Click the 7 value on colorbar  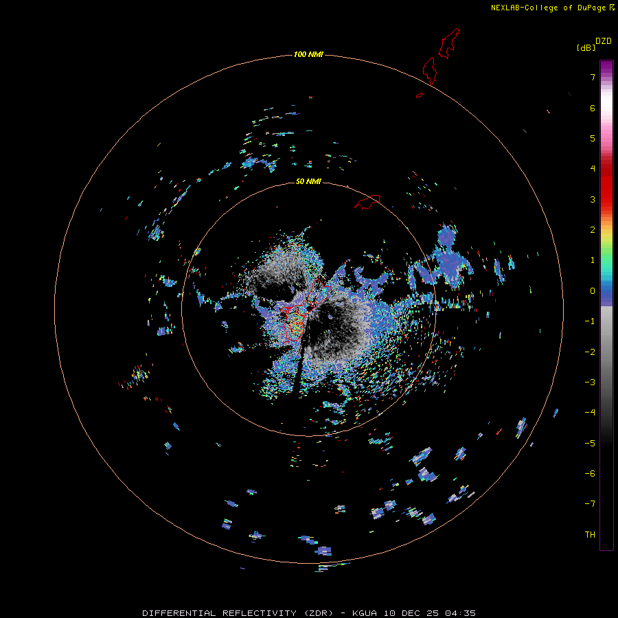pos(593,77)
